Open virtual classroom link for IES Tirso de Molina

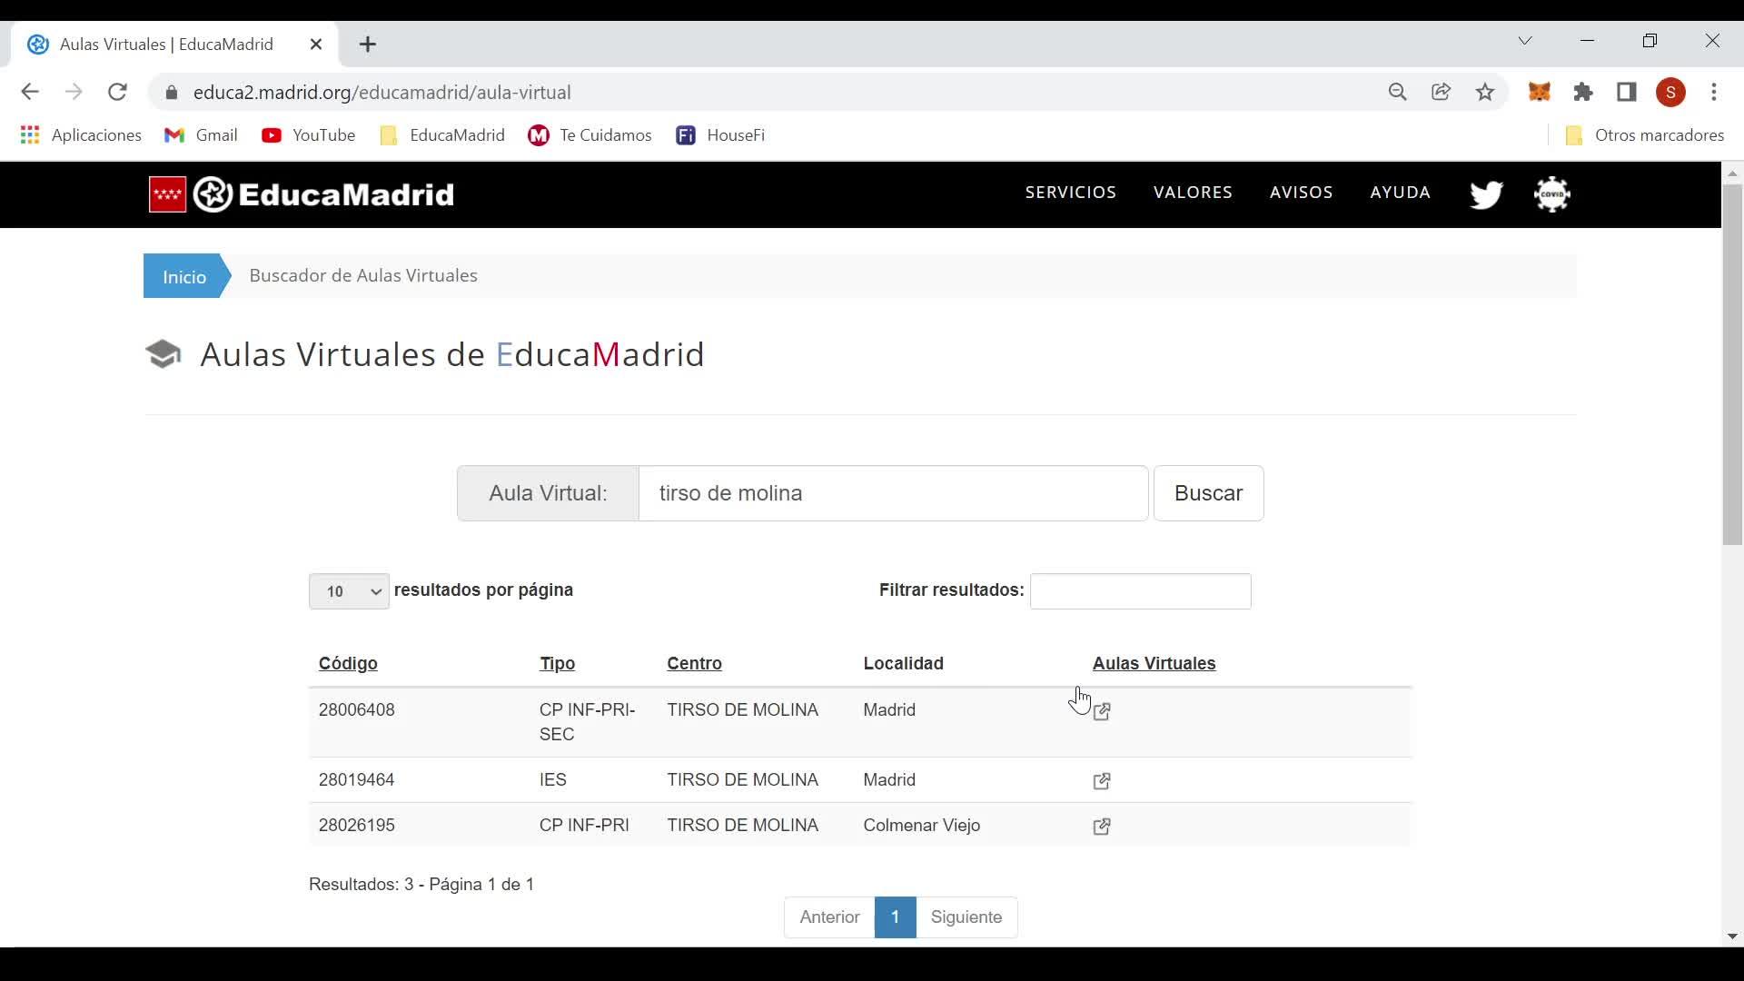click(1102, 781)
